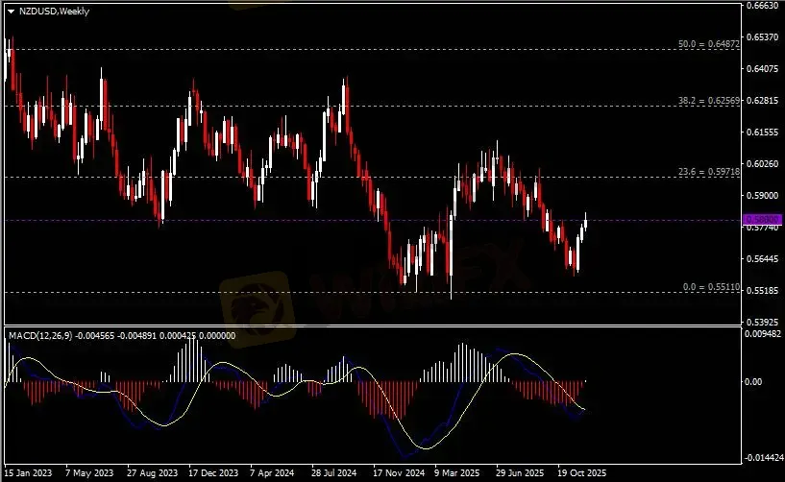Click the 17 Dec 2023 date label
The height and width of the screenshot is (482, 785).
[x=211, y=473]
